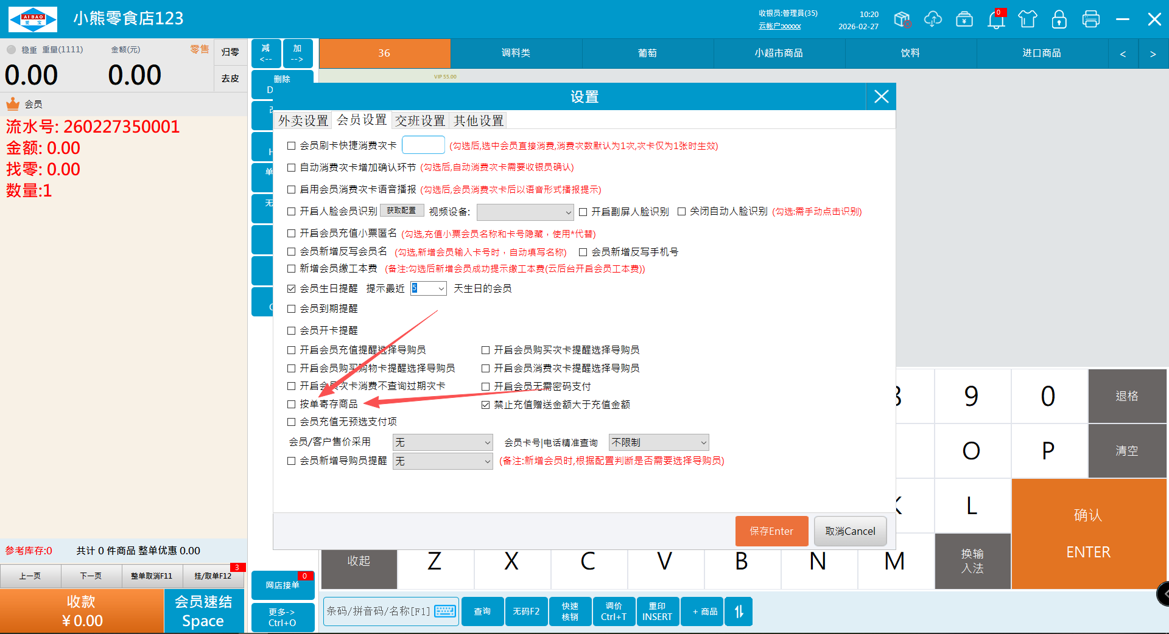
Task: Click the package box icon with red X
Action: [902, 19]
